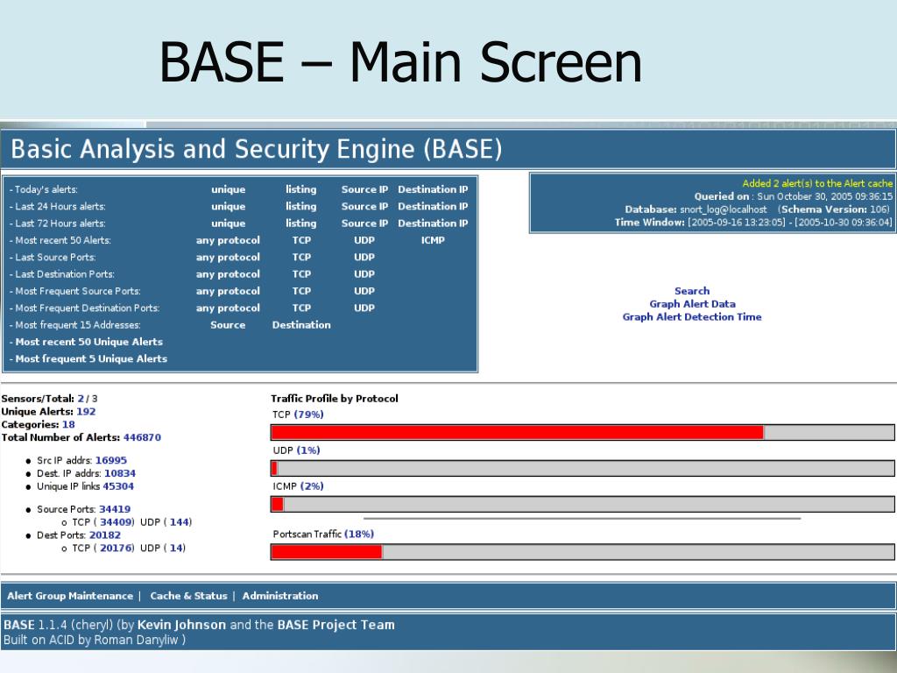Show unique alerts from Last 24 Hours
The width and height of the screenshot is (897, 673).
(x=229, y=207)
